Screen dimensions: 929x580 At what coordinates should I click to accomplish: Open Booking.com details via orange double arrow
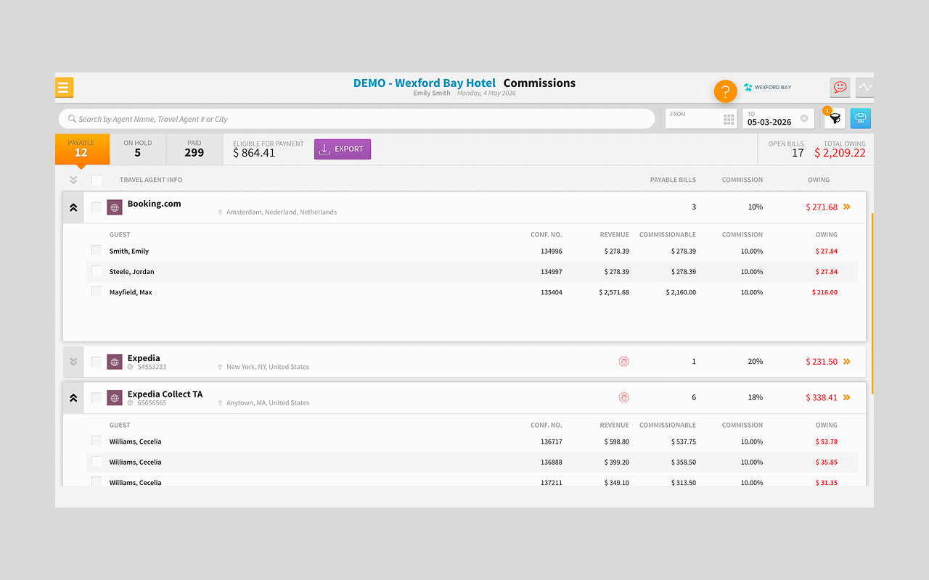(846, 207)
